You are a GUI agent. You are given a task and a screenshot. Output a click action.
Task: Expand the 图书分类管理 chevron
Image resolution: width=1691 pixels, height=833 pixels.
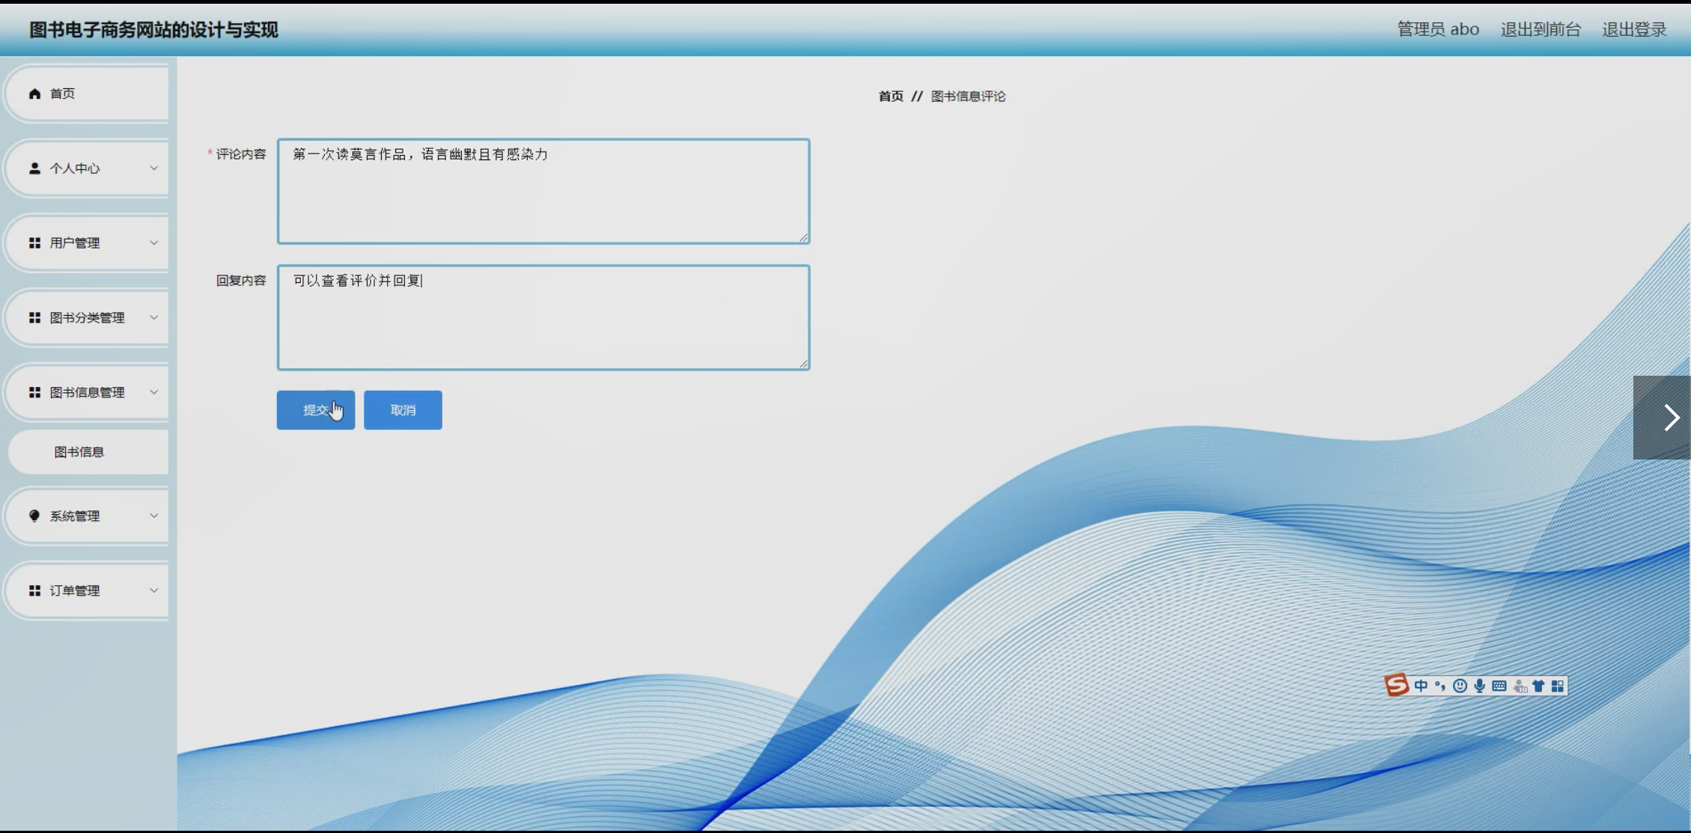click(153, 318)
